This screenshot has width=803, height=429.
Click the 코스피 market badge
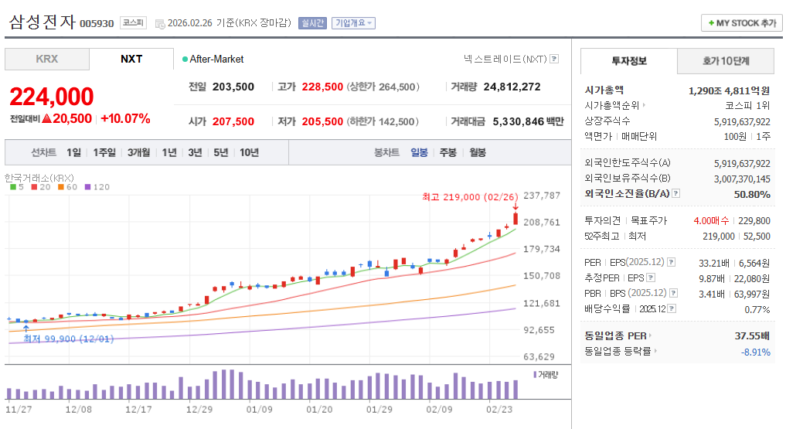133,23
